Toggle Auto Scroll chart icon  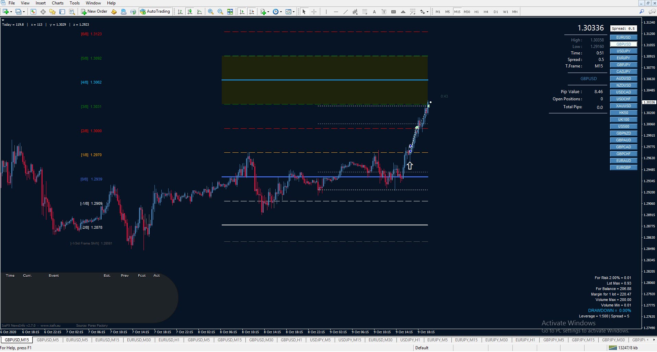click(x=242, y=12)
